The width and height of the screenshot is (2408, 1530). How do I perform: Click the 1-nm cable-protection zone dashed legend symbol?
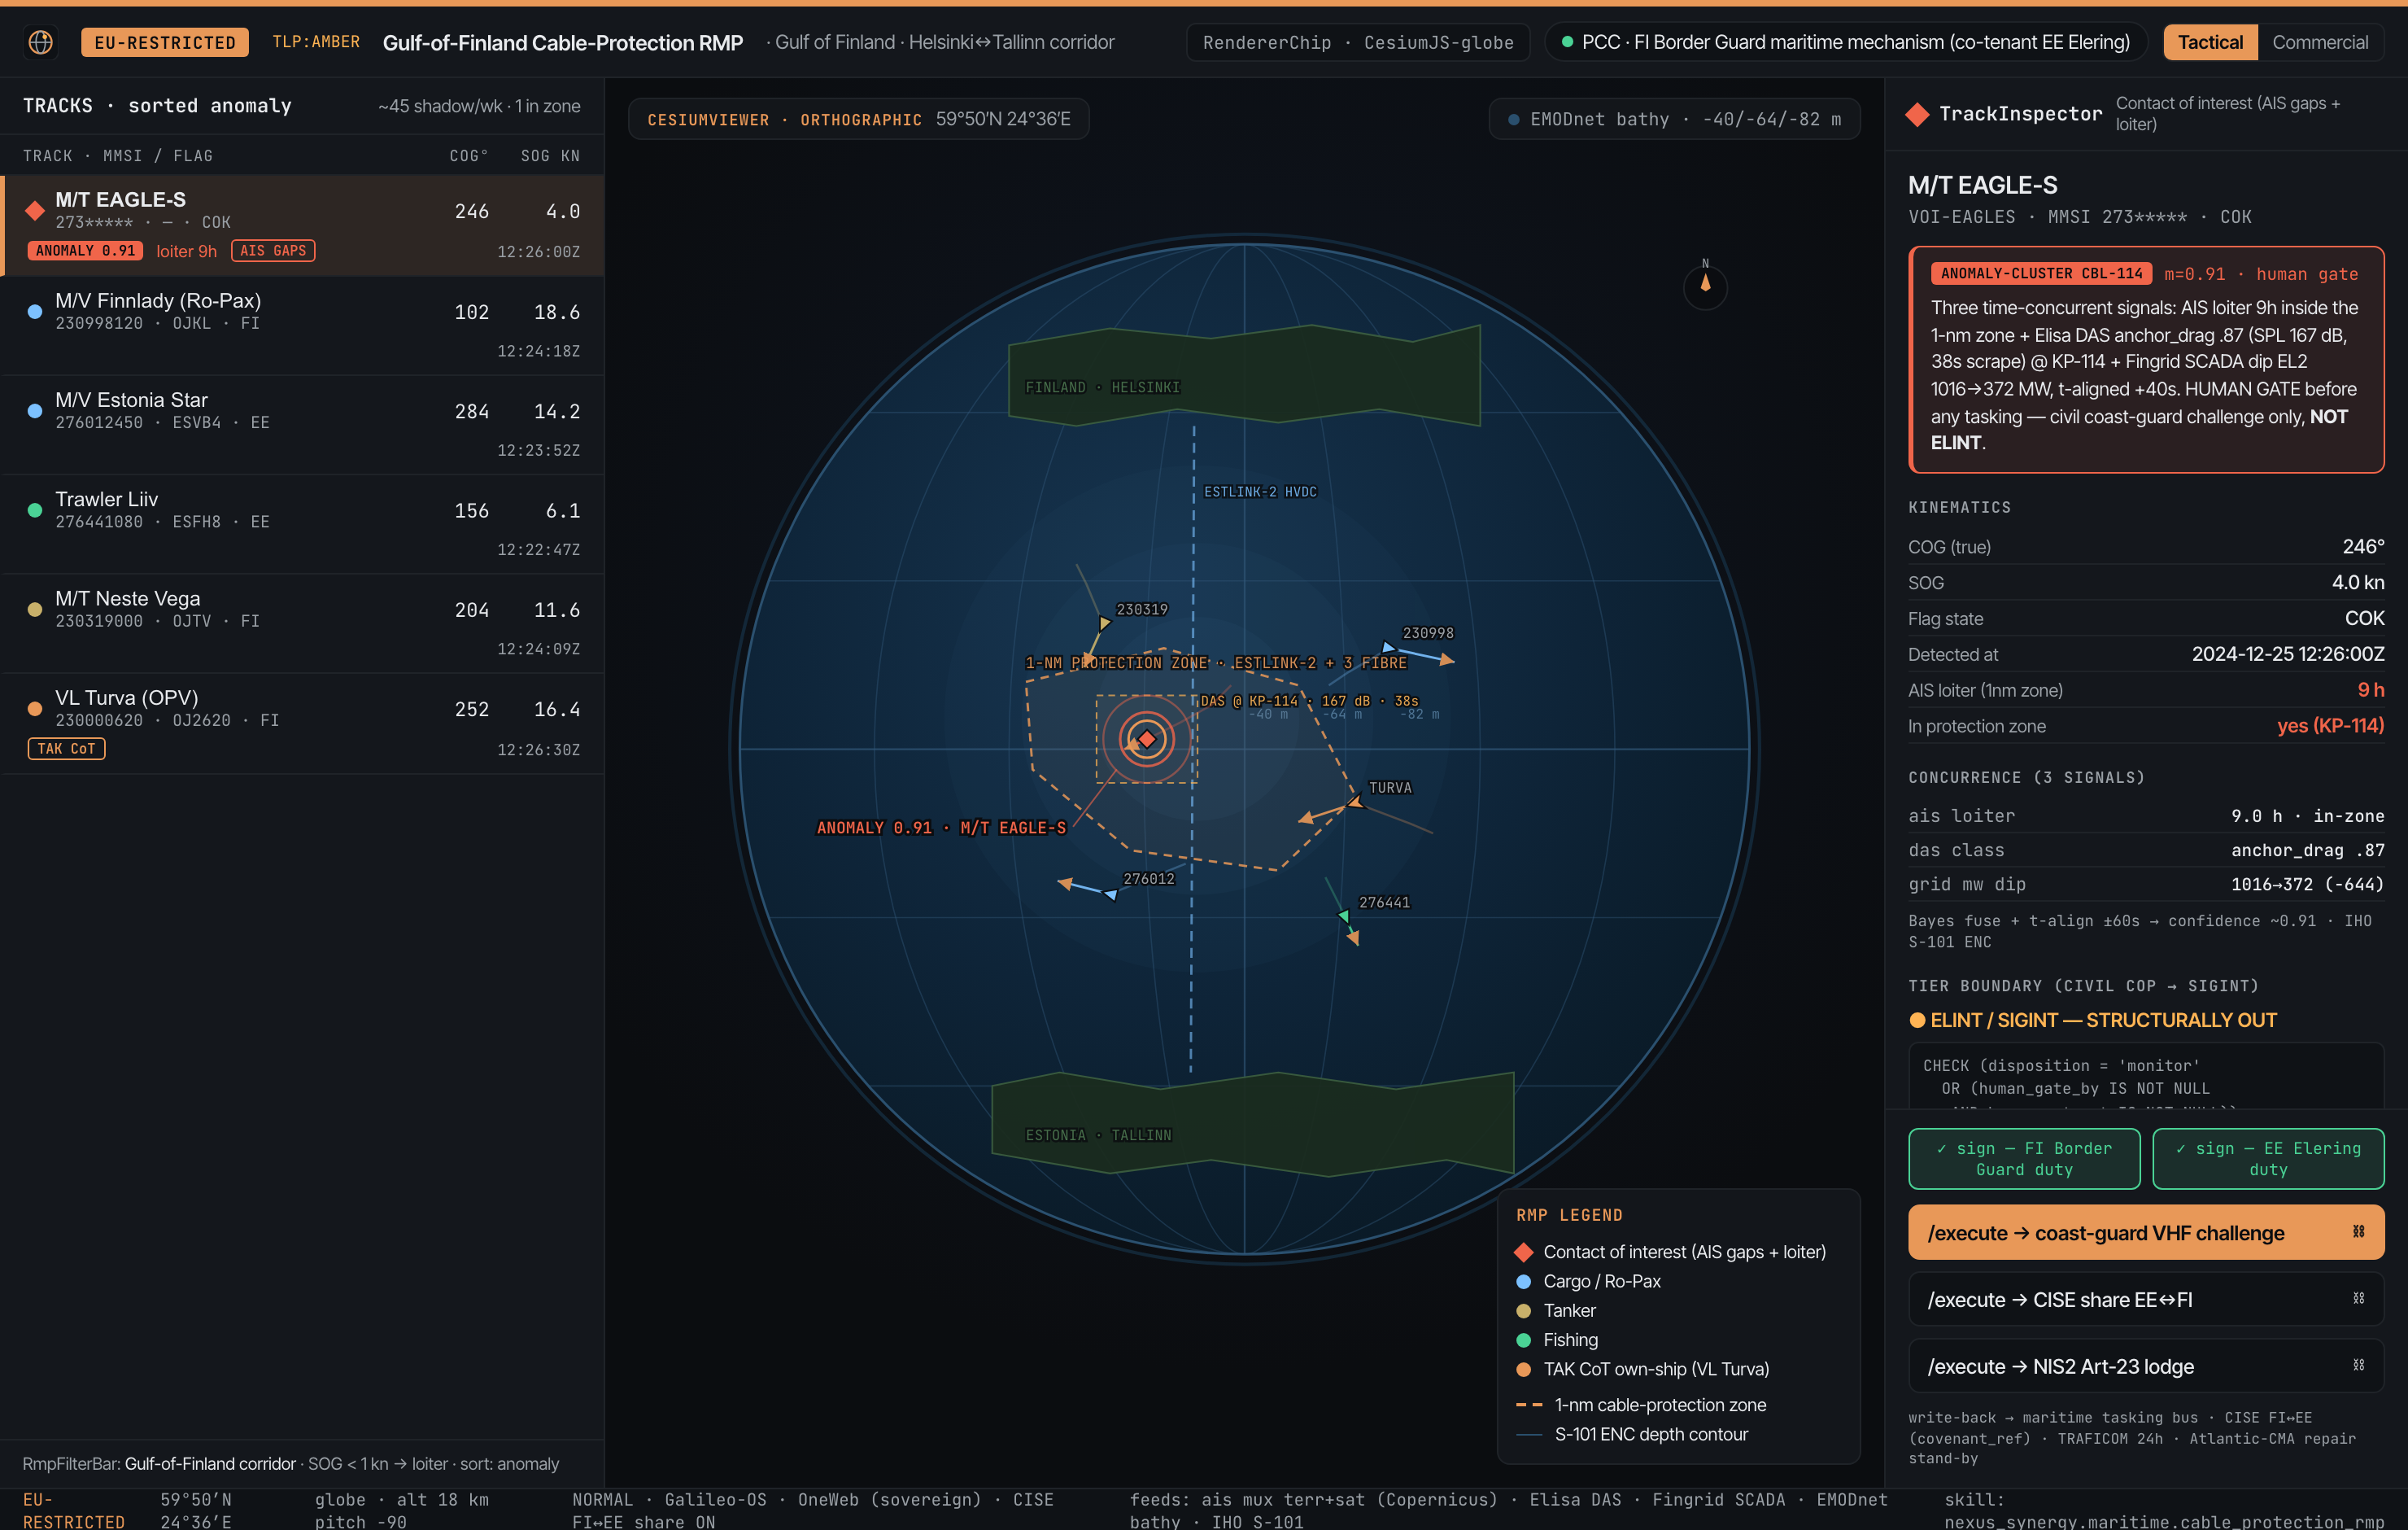[1529, 1405]
